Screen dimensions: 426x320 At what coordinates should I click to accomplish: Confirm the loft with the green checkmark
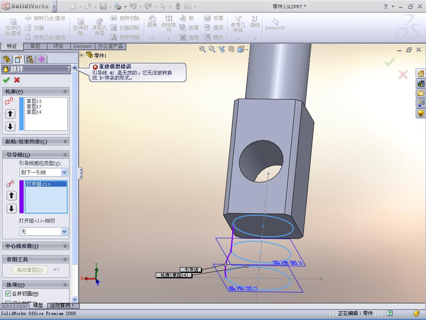click(x=6, y=80)
